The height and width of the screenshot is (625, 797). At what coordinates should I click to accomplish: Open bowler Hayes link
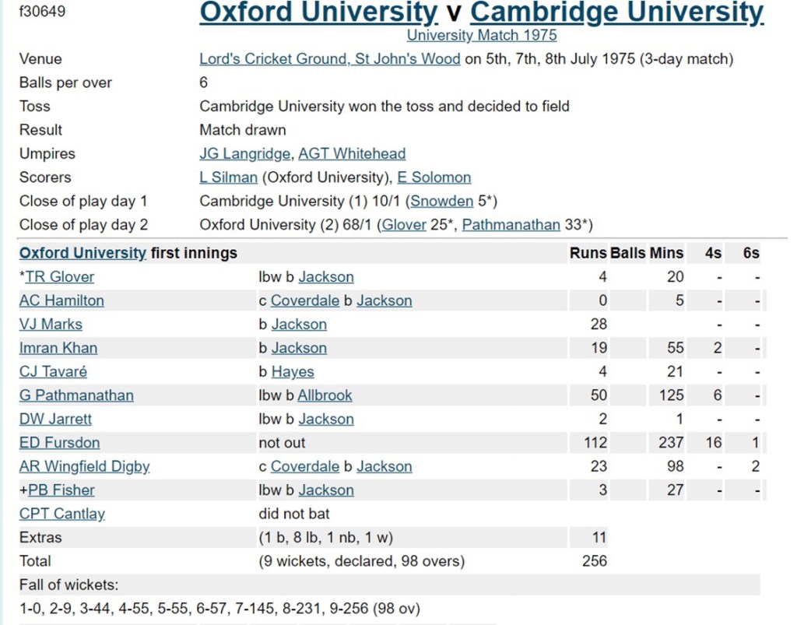pos(293,372)
